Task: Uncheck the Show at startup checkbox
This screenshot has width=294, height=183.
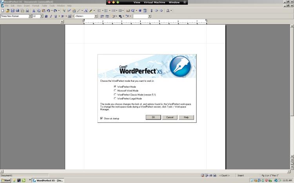Action: (102, 118)
